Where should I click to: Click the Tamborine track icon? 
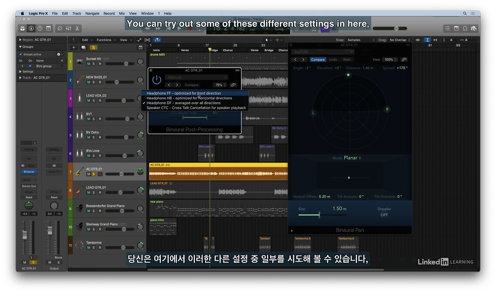click(79, 245)
